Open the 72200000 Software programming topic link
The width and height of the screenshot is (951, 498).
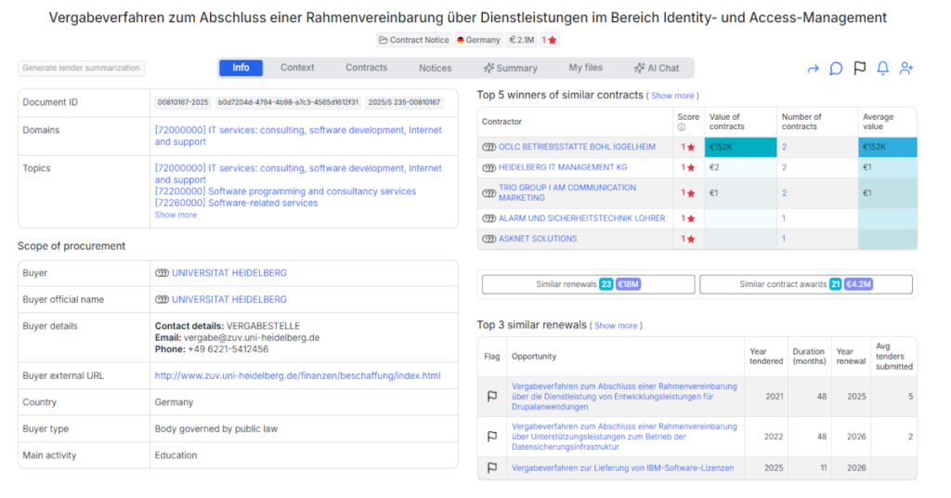click(x=285, y=191)
